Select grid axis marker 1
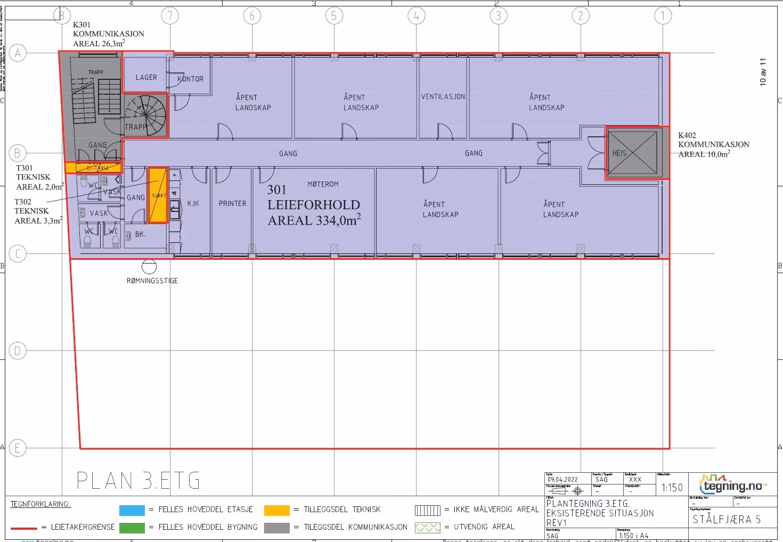783x542 pixels. pos(663,15)
